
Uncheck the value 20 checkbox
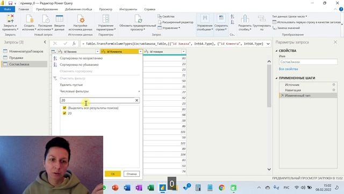[64, 113]
